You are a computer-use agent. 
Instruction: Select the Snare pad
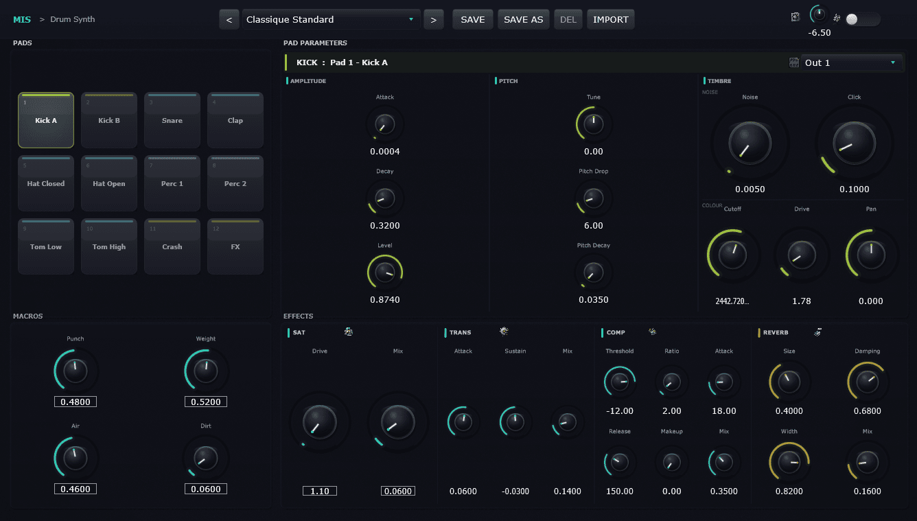pyautogui.click(x=172, y=120)
